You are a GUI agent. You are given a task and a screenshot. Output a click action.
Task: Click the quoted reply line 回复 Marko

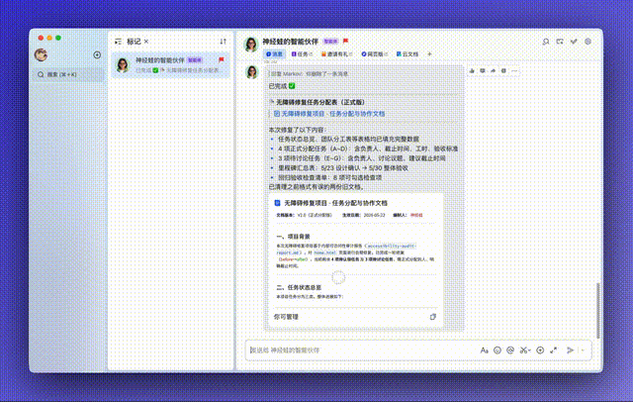click(x=309, y=74)
